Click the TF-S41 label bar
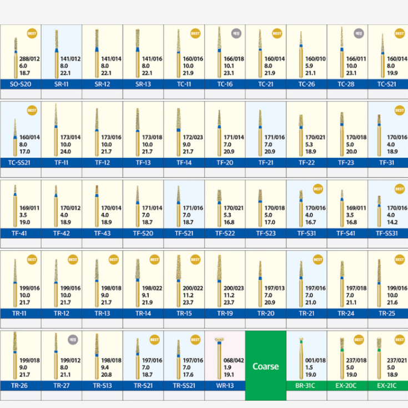 (x=347, y=233)
